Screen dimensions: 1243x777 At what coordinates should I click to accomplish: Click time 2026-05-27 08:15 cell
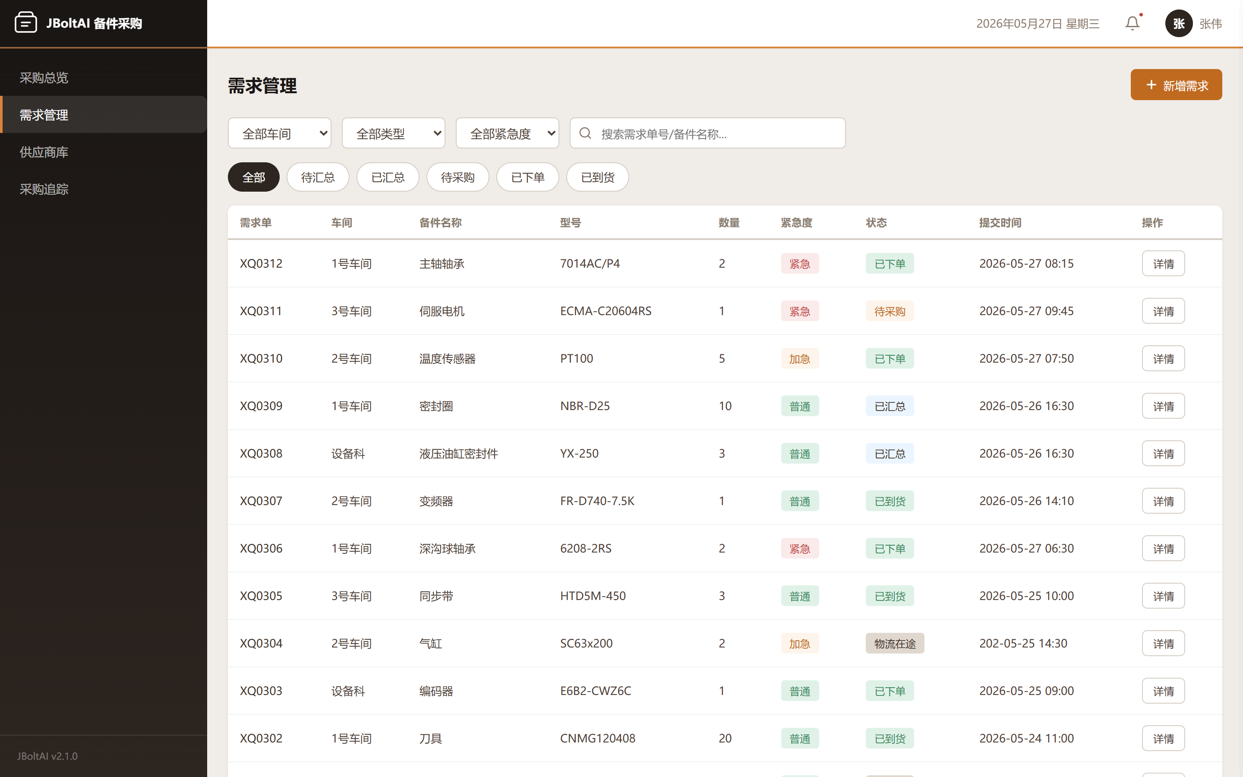click(1026, 264)
